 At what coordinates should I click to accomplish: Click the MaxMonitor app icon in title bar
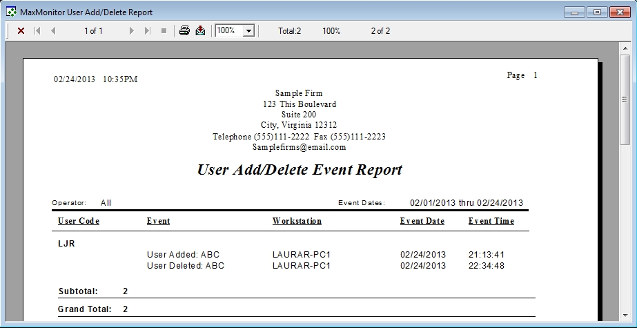tap(12, 12)
